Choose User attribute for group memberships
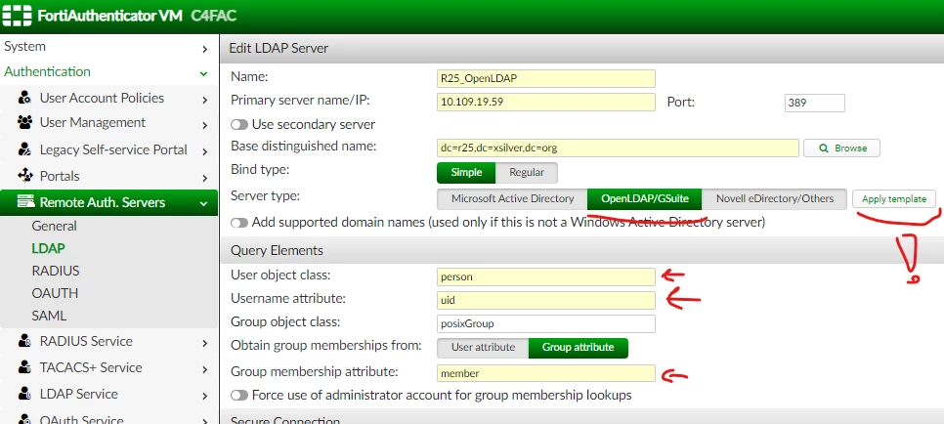Image resolution: width=944 pixels, height=424 pixels. pos(483,348)
